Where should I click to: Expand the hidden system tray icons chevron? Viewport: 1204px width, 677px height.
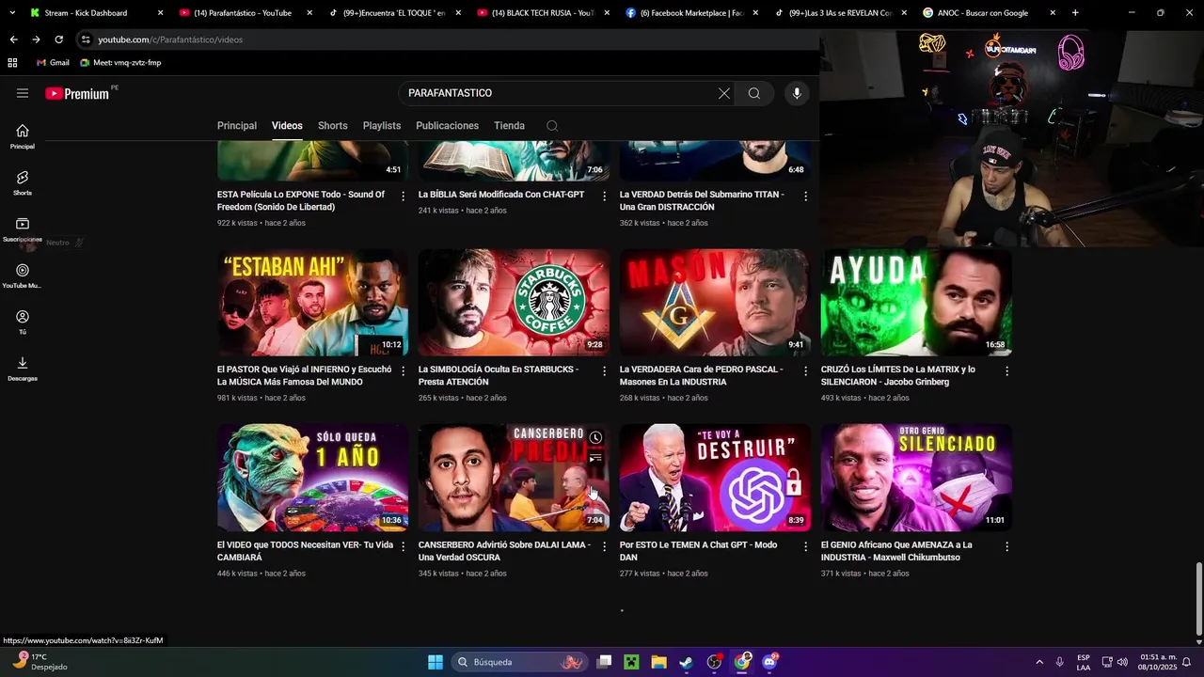pos(1039,662)
